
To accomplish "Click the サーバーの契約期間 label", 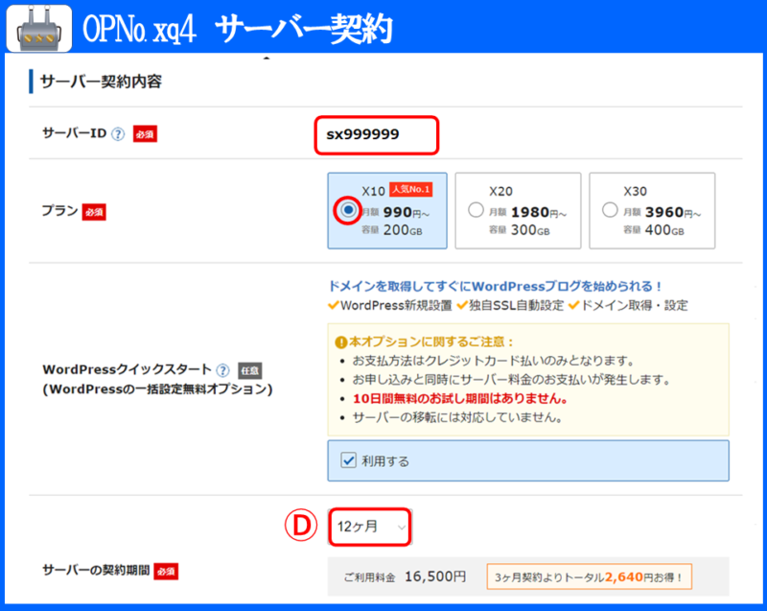I will tap(96, 570).
